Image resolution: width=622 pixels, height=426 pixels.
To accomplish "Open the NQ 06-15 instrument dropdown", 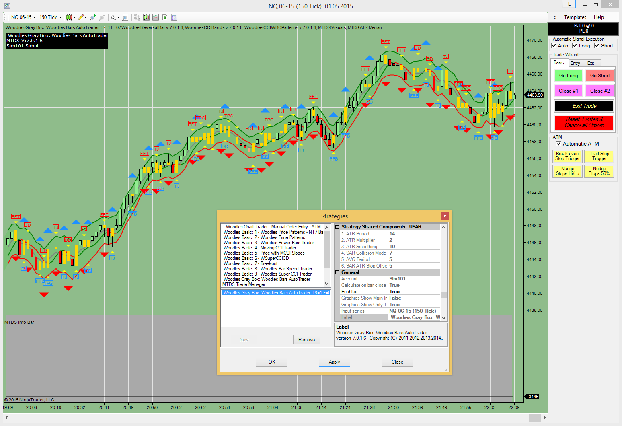I will (23, 17).
